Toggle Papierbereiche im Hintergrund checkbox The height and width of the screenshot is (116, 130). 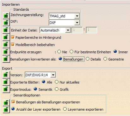(13, 37)
